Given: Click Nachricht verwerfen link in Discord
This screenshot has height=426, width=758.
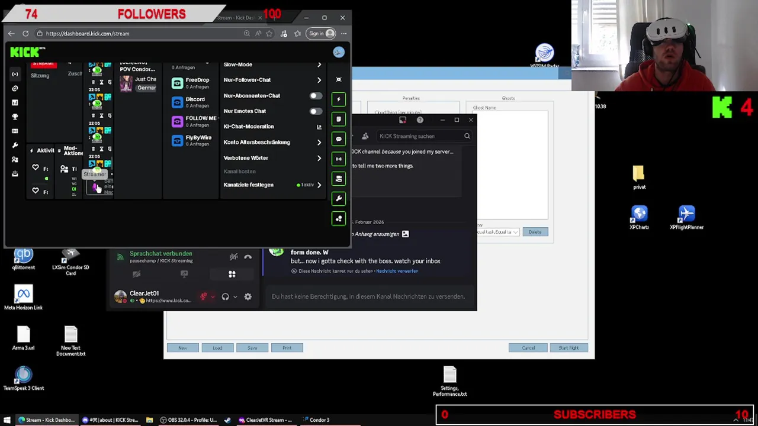Looking at the screenshot, I should tap(397, 271).
